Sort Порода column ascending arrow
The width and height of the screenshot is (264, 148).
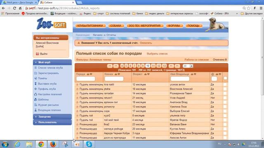coord(88,74)
